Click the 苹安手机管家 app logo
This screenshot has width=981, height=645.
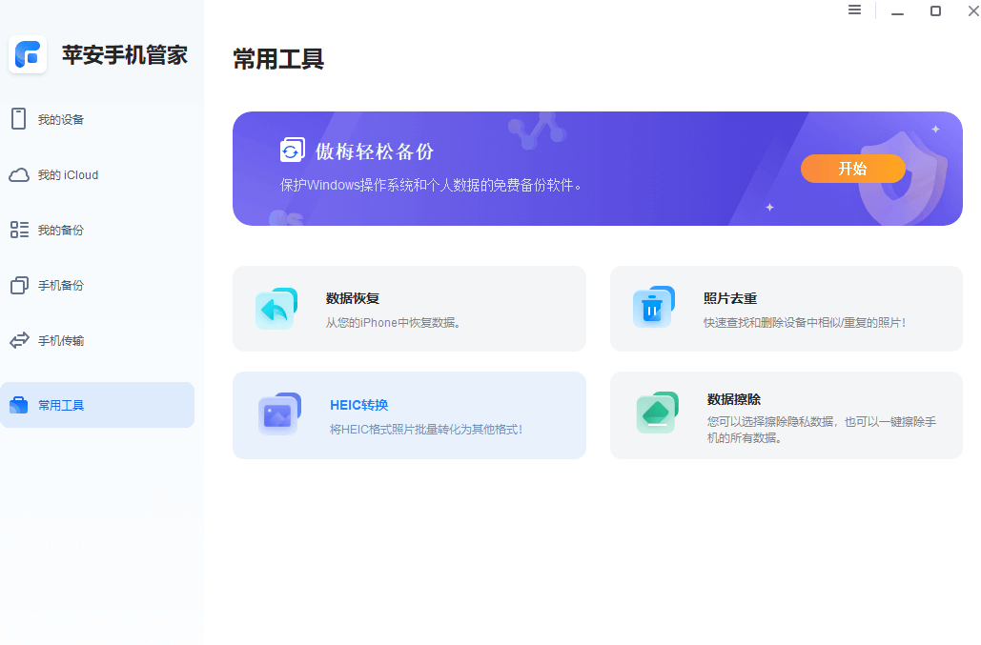point(28,54)
